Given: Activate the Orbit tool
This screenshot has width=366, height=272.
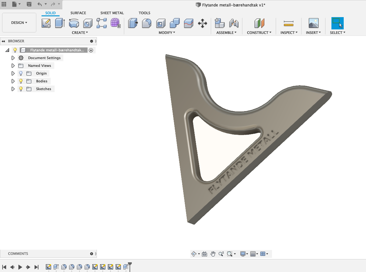Looking at the screenshot, I should (194, 254).
